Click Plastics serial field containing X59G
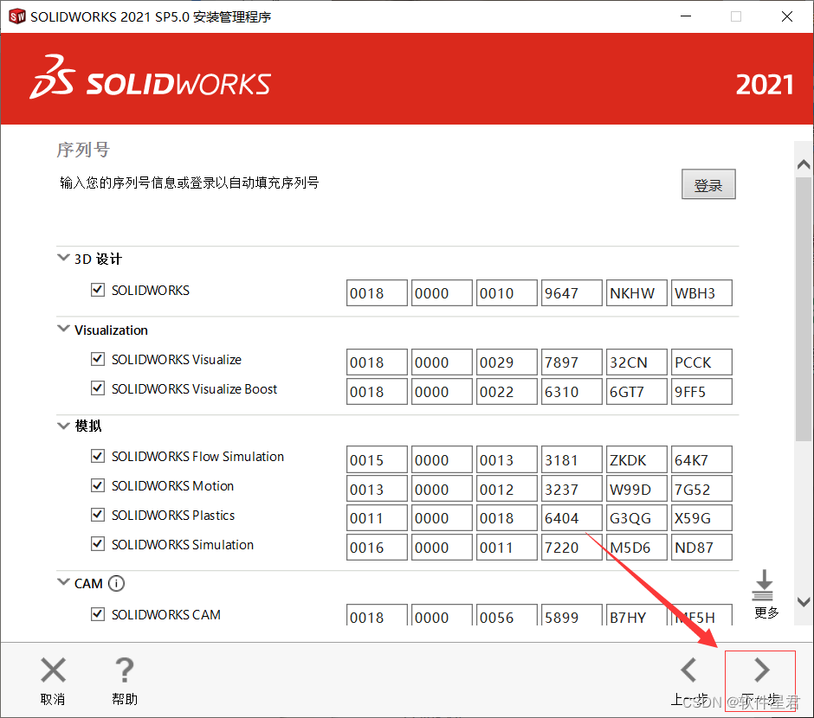The height and width of the screenshot is (718, 814). coord(701,518)
